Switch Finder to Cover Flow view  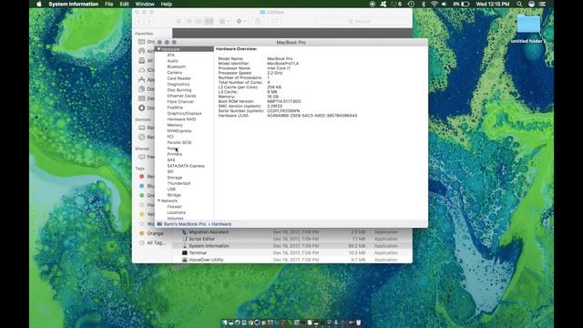209,22
